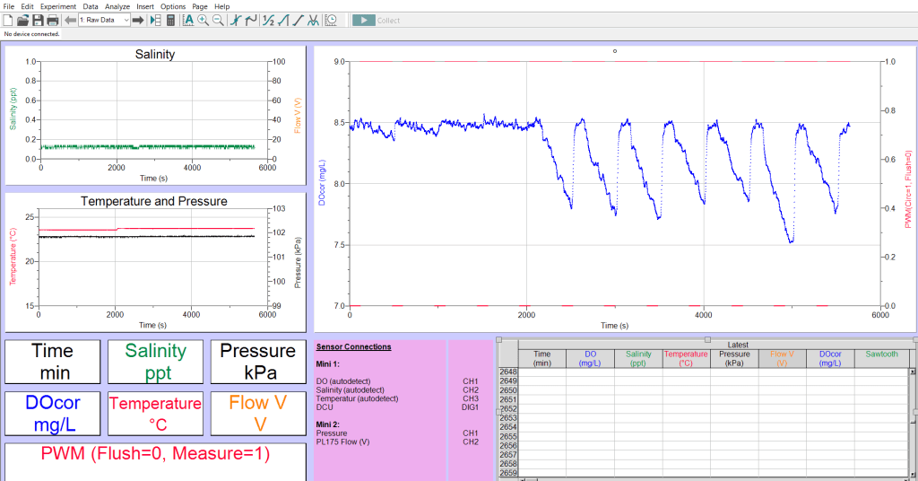Click the Salinity (ppt) axis label on Salinity graph
This screenshot has height=481, width=918.
pyautogui.click(x=13, y=109)
